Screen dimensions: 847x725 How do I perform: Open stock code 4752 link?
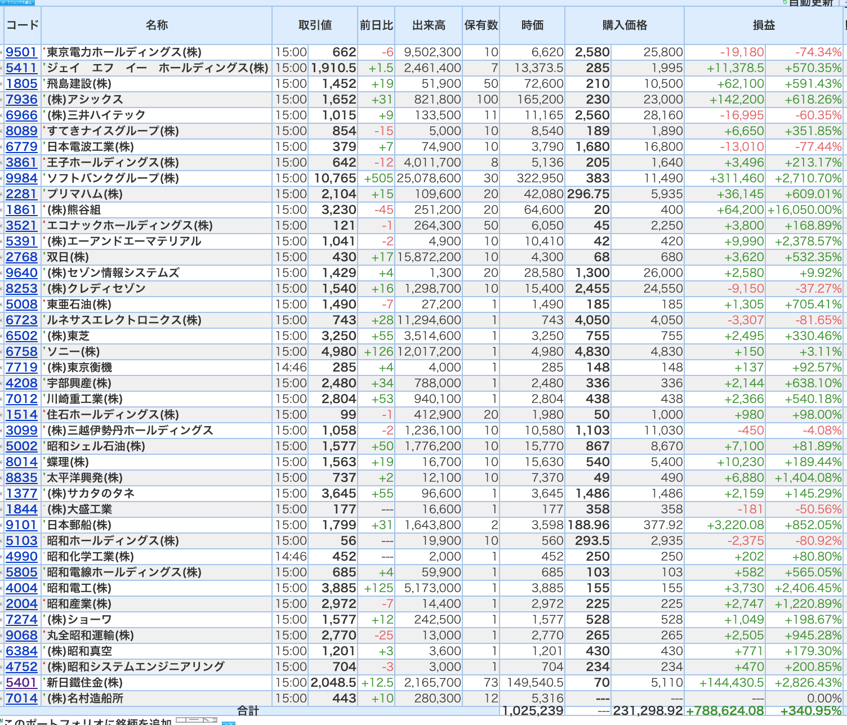(x=21, y=667)
